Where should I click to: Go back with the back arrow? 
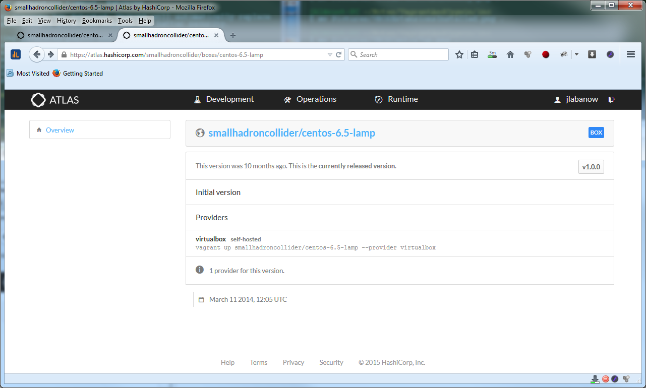click(36, 54)
